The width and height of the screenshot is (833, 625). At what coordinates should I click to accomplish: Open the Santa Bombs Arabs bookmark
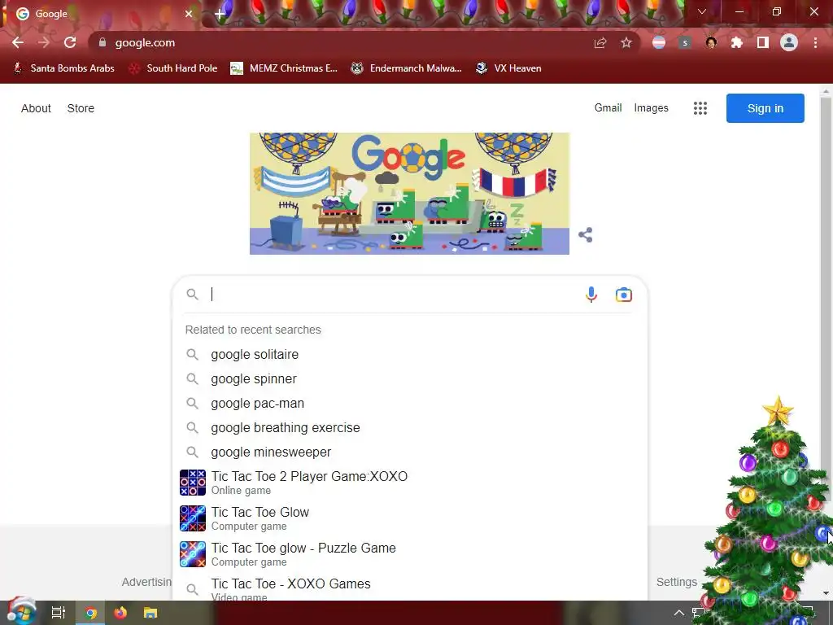63,68
